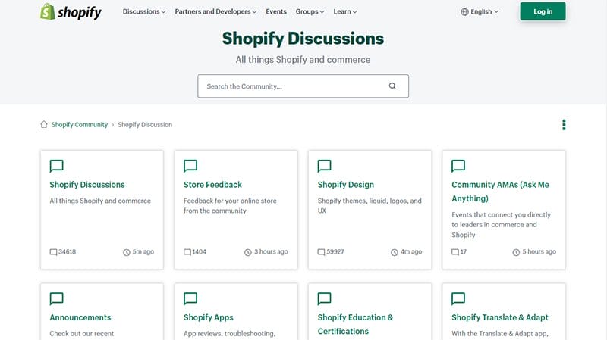Viewport: 607px width, 340px height.
Task: Click the 3 hours ago timestamp
Action: [x=271, y=251]
